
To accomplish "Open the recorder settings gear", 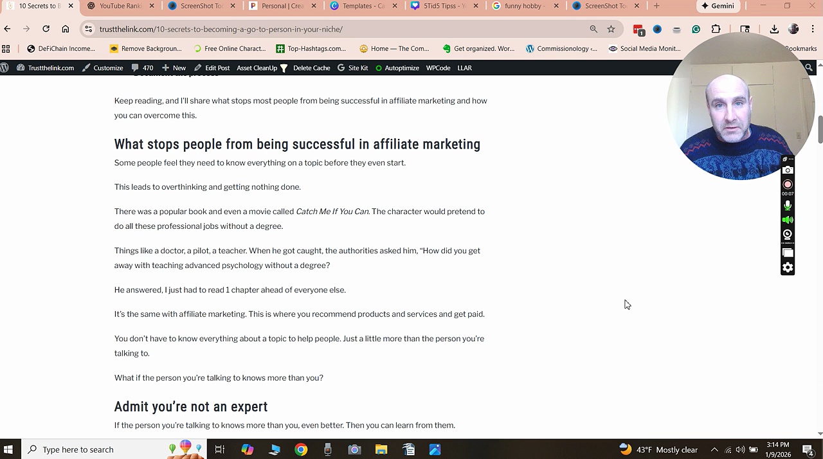I will pyautogui.click(x=788, y=267).
